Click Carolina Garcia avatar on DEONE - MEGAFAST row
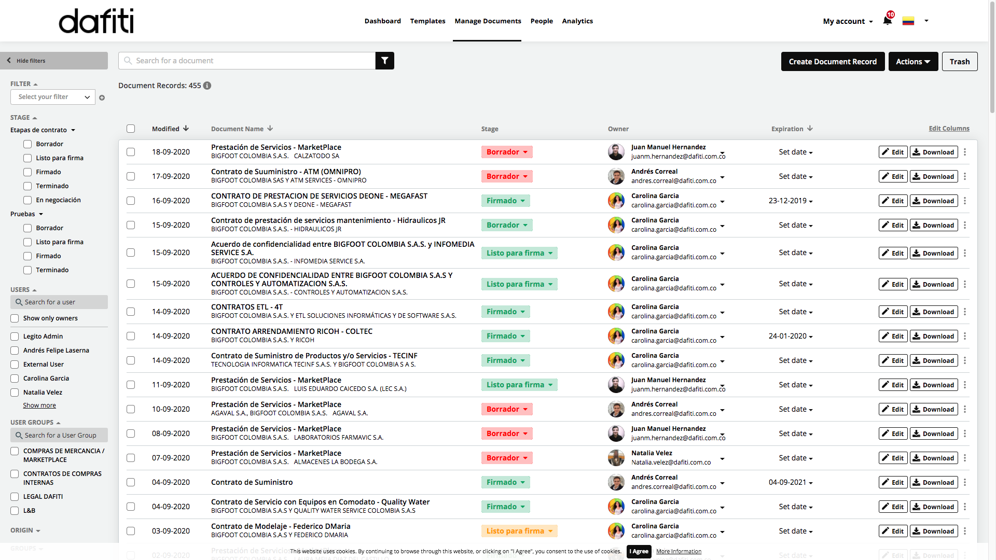Image resolution: width=996 pixels, height=560 pixels. [x=616, y=201]
